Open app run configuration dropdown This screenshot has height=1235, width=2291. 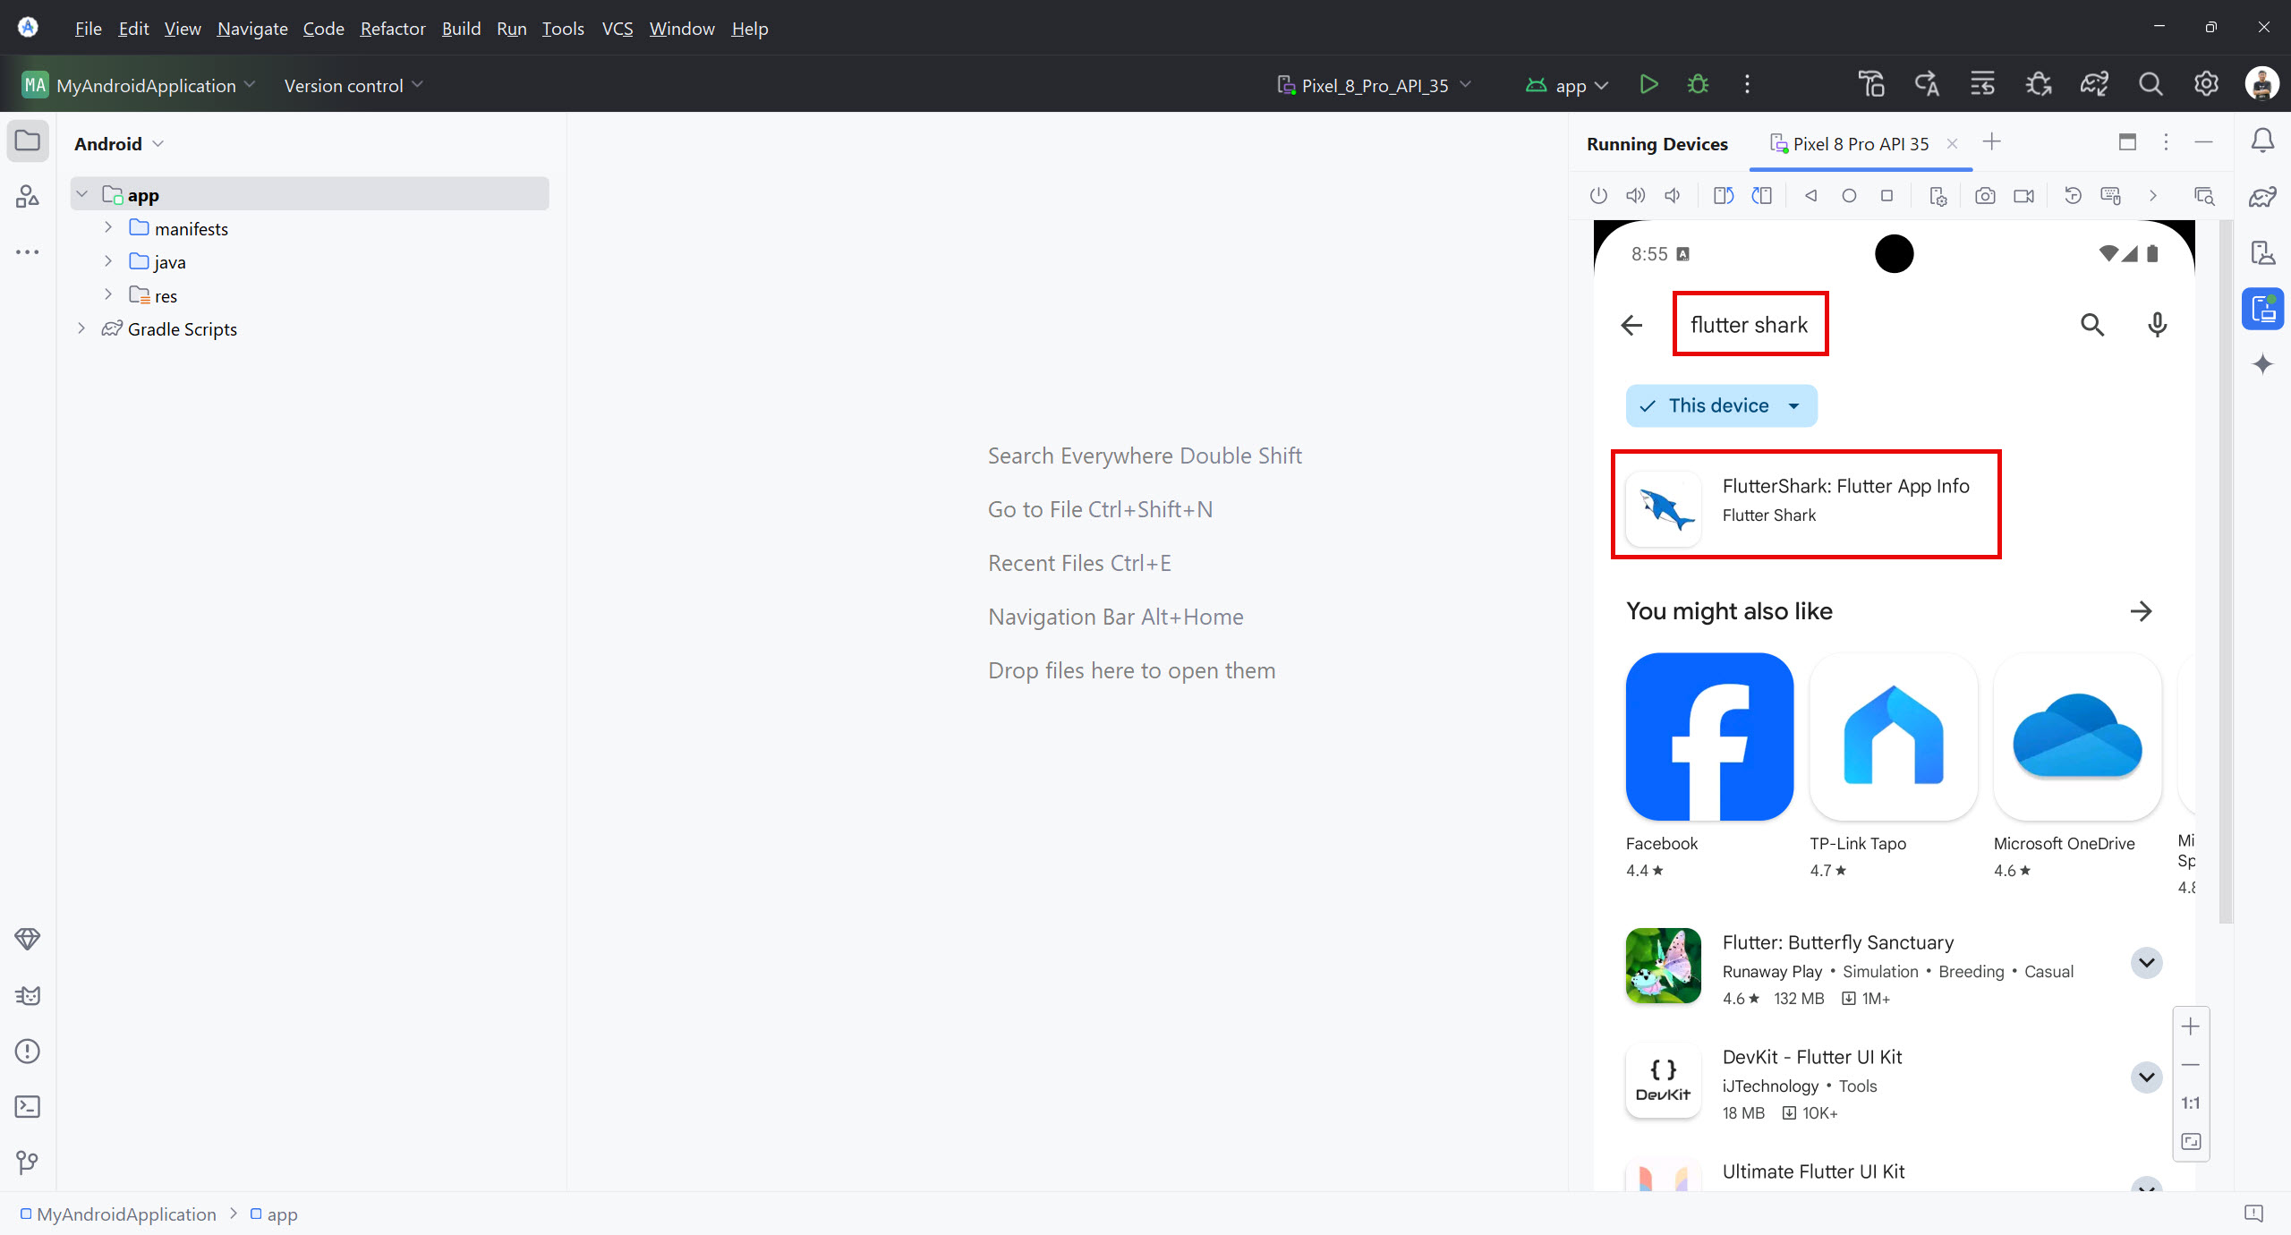(x=1567, y=85)
